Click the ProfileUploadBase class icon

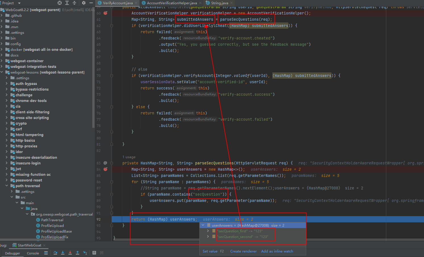click(38, 231)
